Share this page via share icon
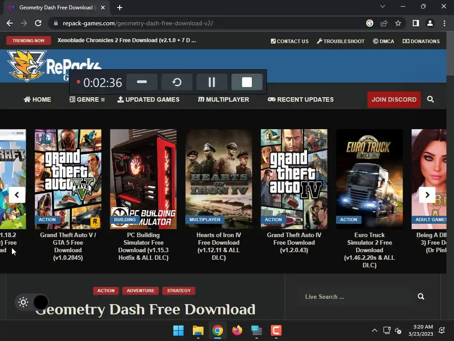The height and width of the screenshot is (341, 454). (384, 23)
